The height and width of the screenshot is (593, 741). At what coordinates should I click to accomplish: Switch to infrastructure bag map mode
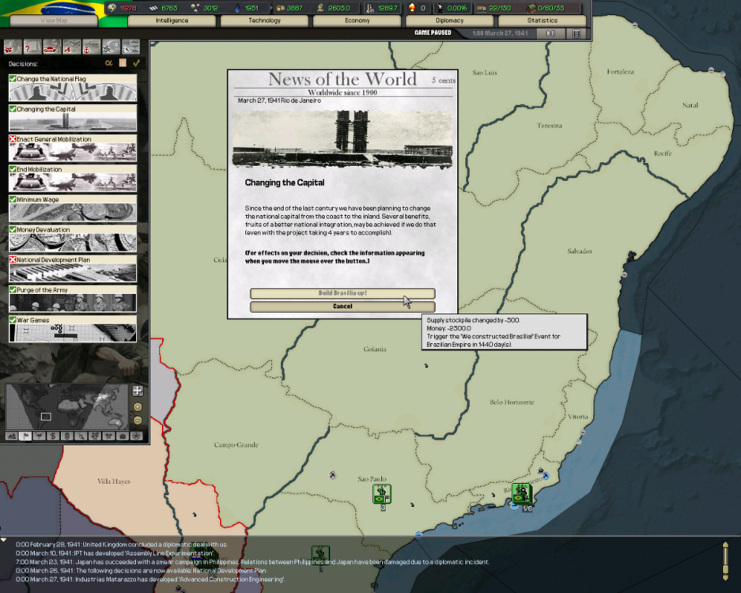[x=123, y=436]
